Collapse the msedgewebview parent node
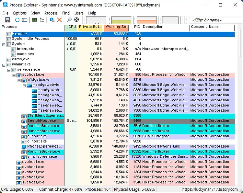The height and width of the screenshot is (193, 243). [24, 86]
